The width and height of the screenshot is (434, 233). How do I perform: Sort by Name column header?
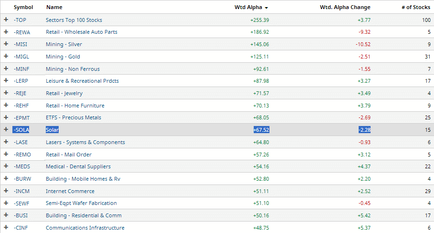click(x=54, y=8)
